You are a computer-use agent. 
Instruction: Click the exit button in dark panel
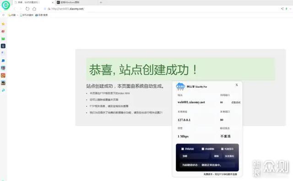[229, 156]
